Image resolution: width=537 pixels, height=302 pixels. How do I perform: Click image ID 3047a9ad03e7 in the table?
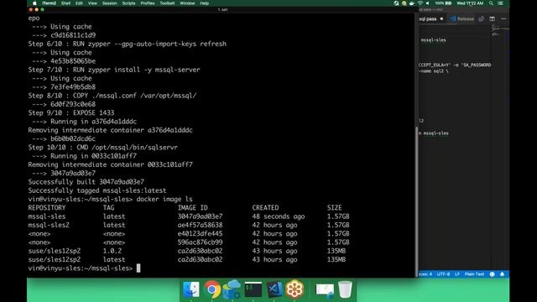coord(200,216)
